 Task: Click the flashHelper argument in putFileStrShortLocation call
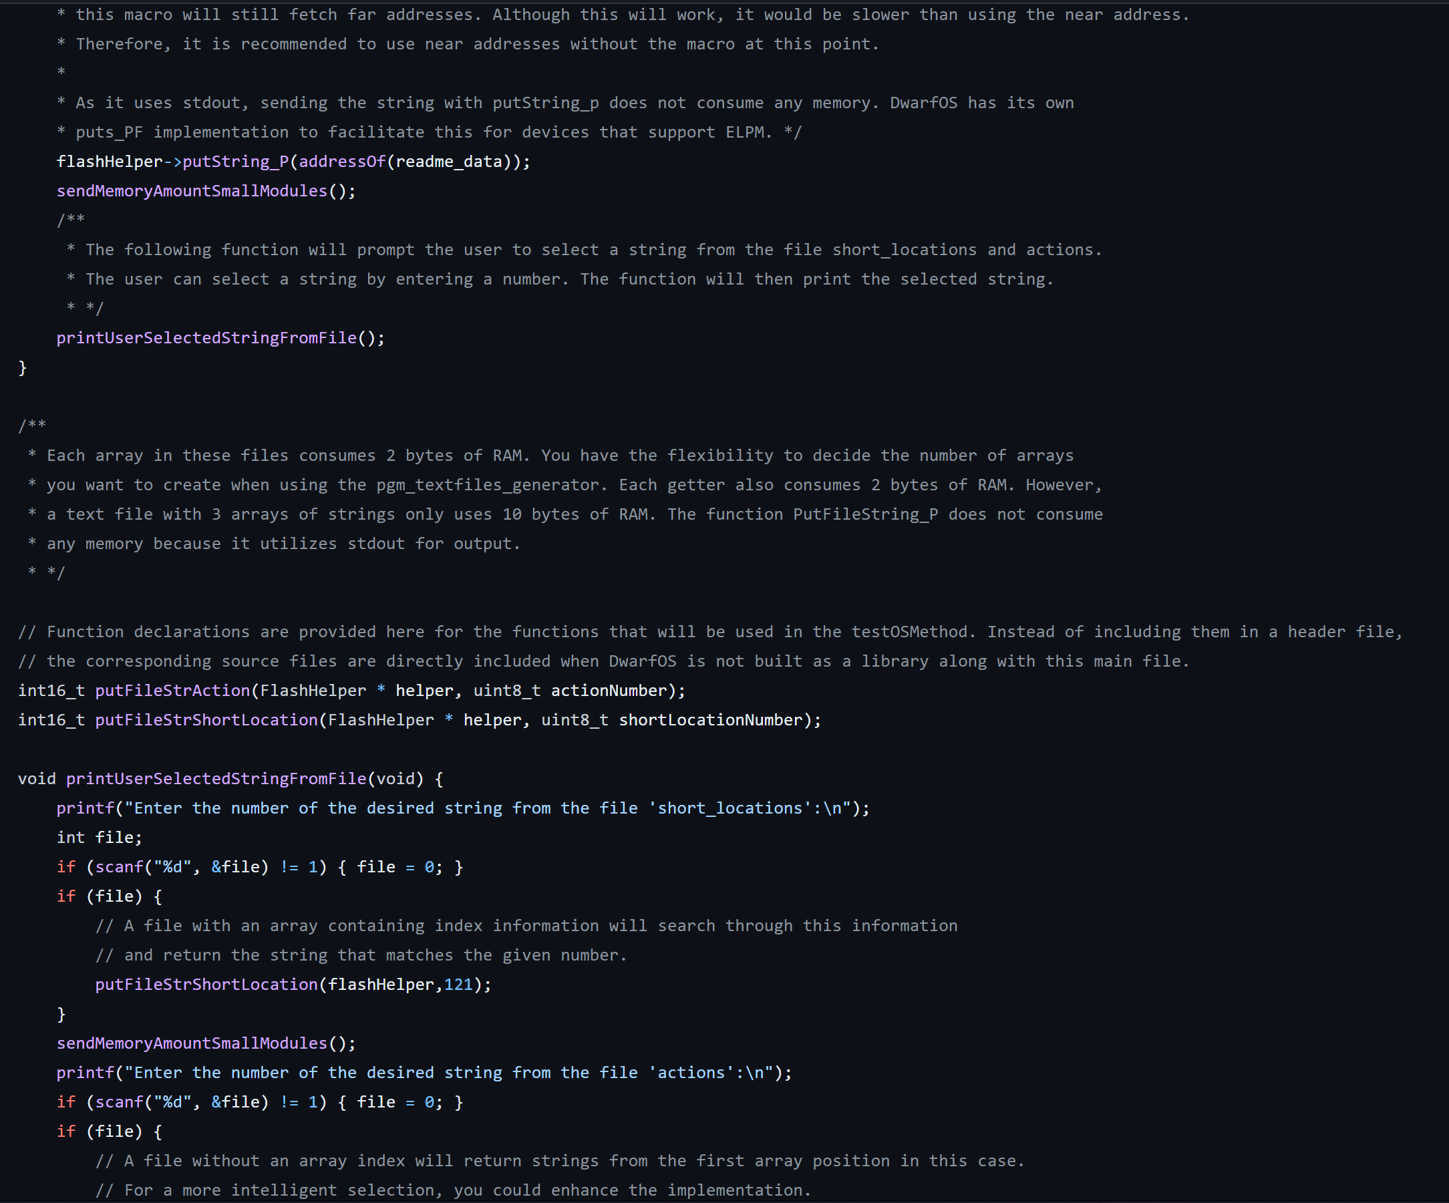click(381, 985)
